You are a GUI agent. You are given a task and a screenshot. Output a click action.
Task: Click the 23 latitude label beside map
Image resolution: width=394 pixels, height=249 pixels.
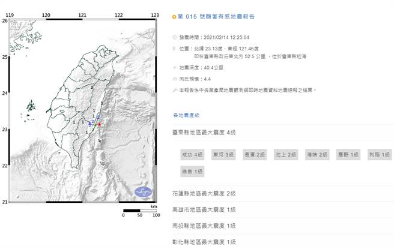(5, 130)
